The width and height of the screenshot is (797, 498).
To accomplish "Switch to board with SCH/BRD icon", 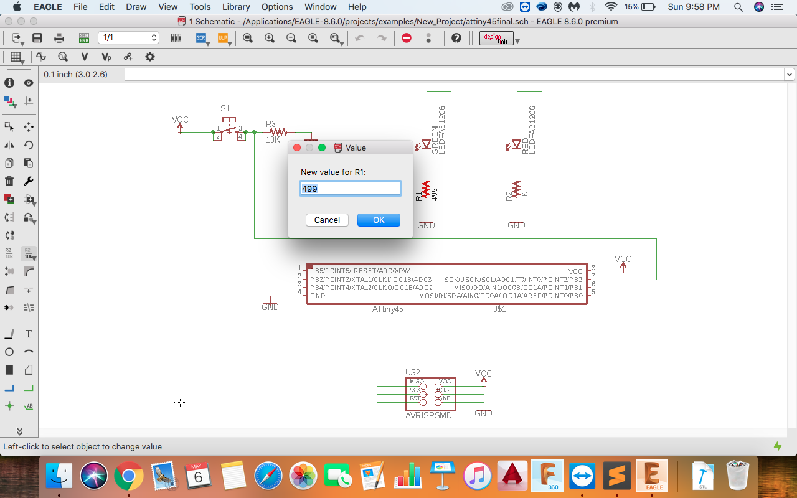I will [84, 38].
